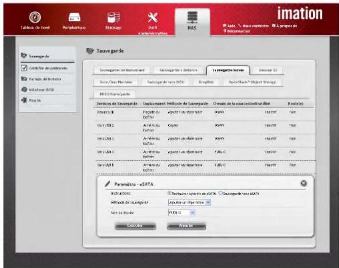Select the Vers USB 2 row
The width and height of the screenshot is (339, 268).
click(x=204, y=128)
